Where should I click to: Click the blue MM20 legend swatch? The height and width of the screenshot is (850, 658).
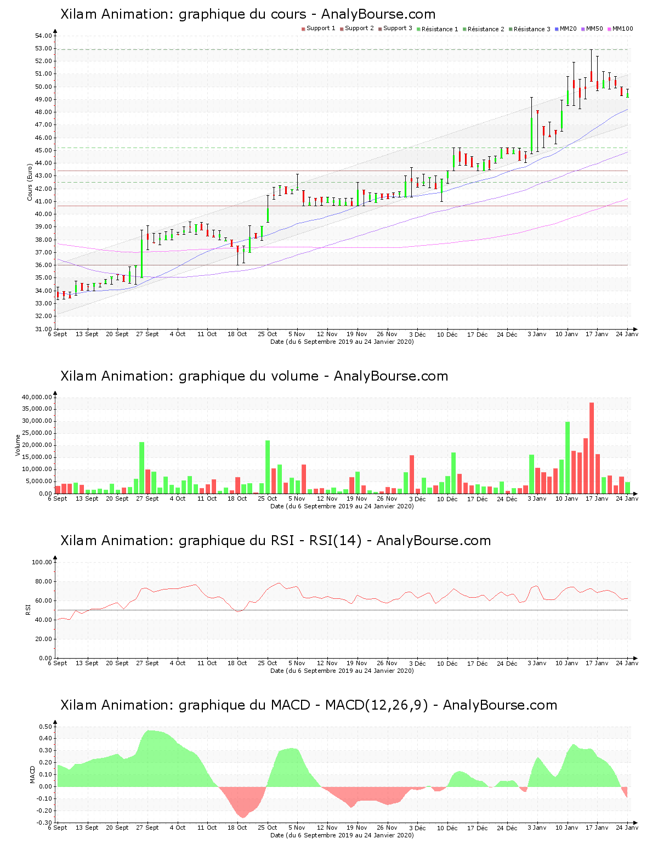(557, 29)
